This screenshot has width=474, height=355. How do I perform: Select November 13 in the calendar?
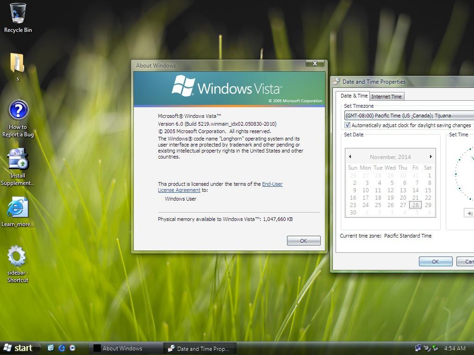403,190
